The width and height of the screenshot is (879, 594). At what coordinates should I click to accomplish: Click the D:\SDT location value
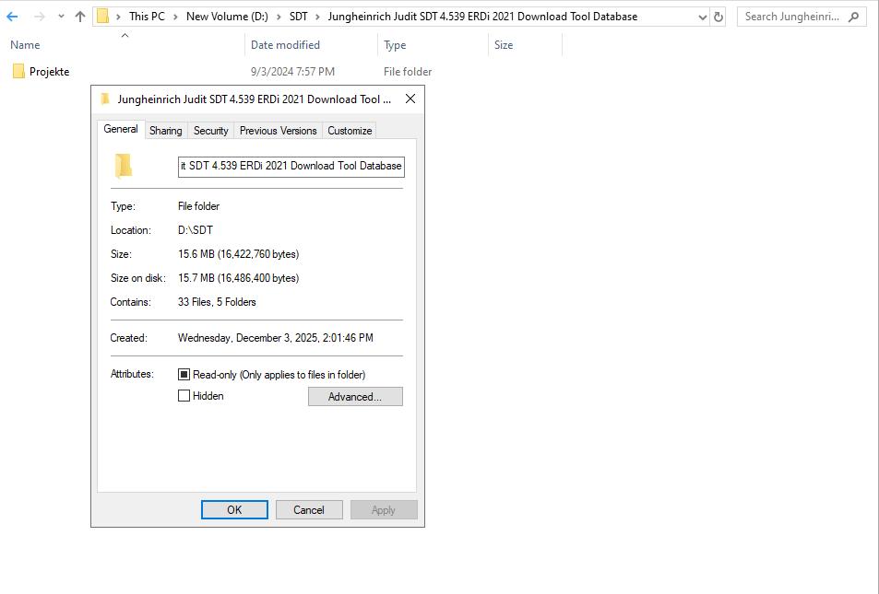coord(196,230)
